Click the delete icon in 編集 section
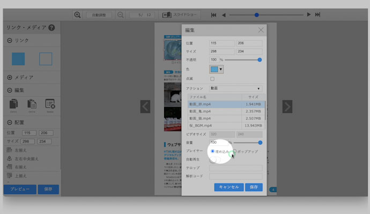 50,104
